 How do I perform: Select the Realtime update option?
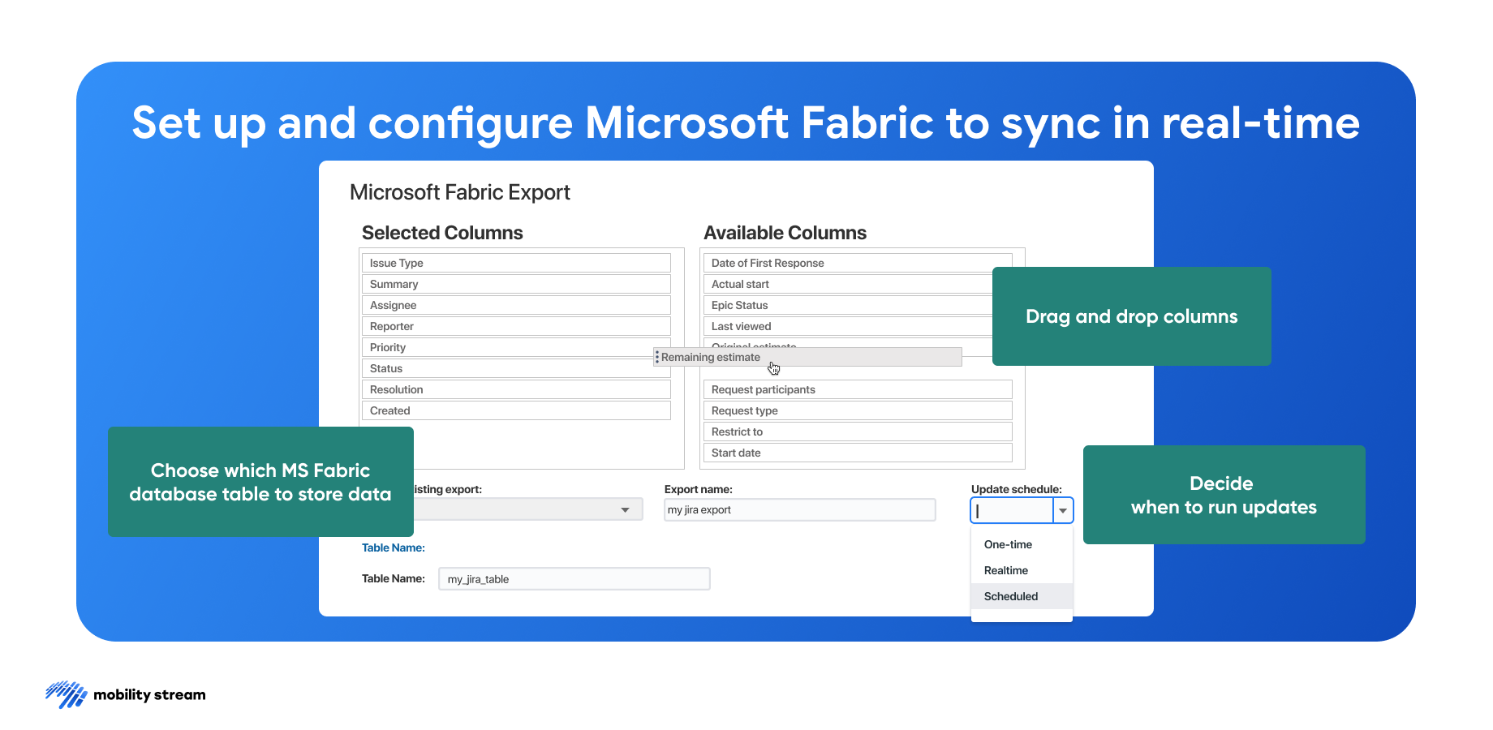[x=1005, y=570]
